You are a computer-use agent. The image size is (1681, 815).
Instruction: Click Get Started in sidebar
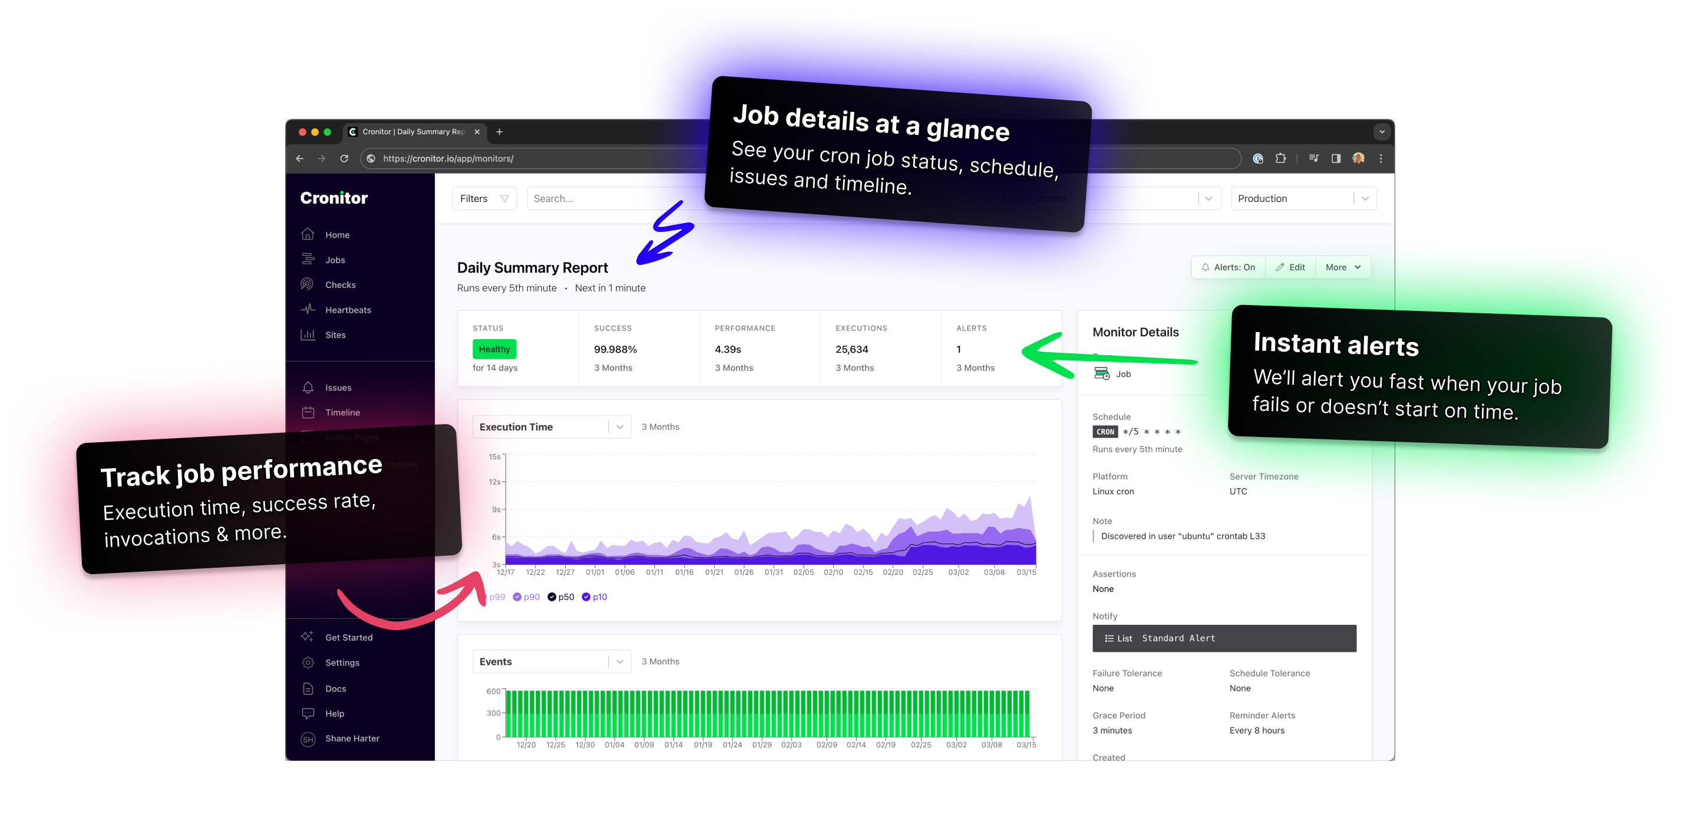coord(349,637)
